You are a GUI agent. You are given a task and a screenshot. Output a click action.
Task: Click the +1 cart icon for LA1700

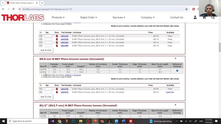pos(41,46)
